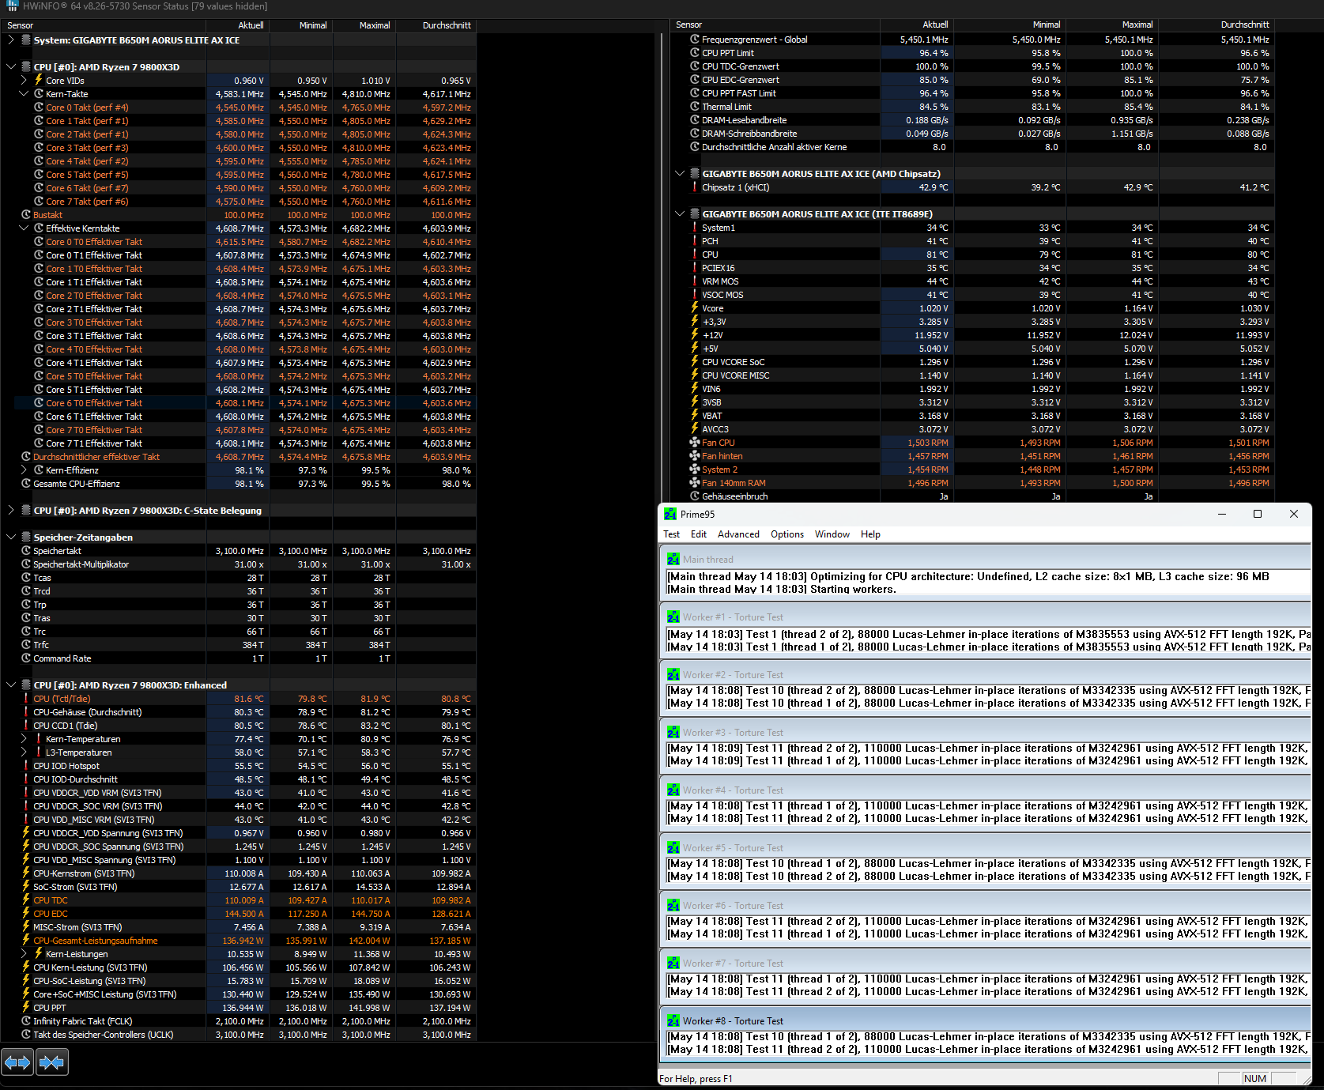Open the Edit menu in Prime95
Viewport: 1324px width, 1090px height.
tap(699, 534)
